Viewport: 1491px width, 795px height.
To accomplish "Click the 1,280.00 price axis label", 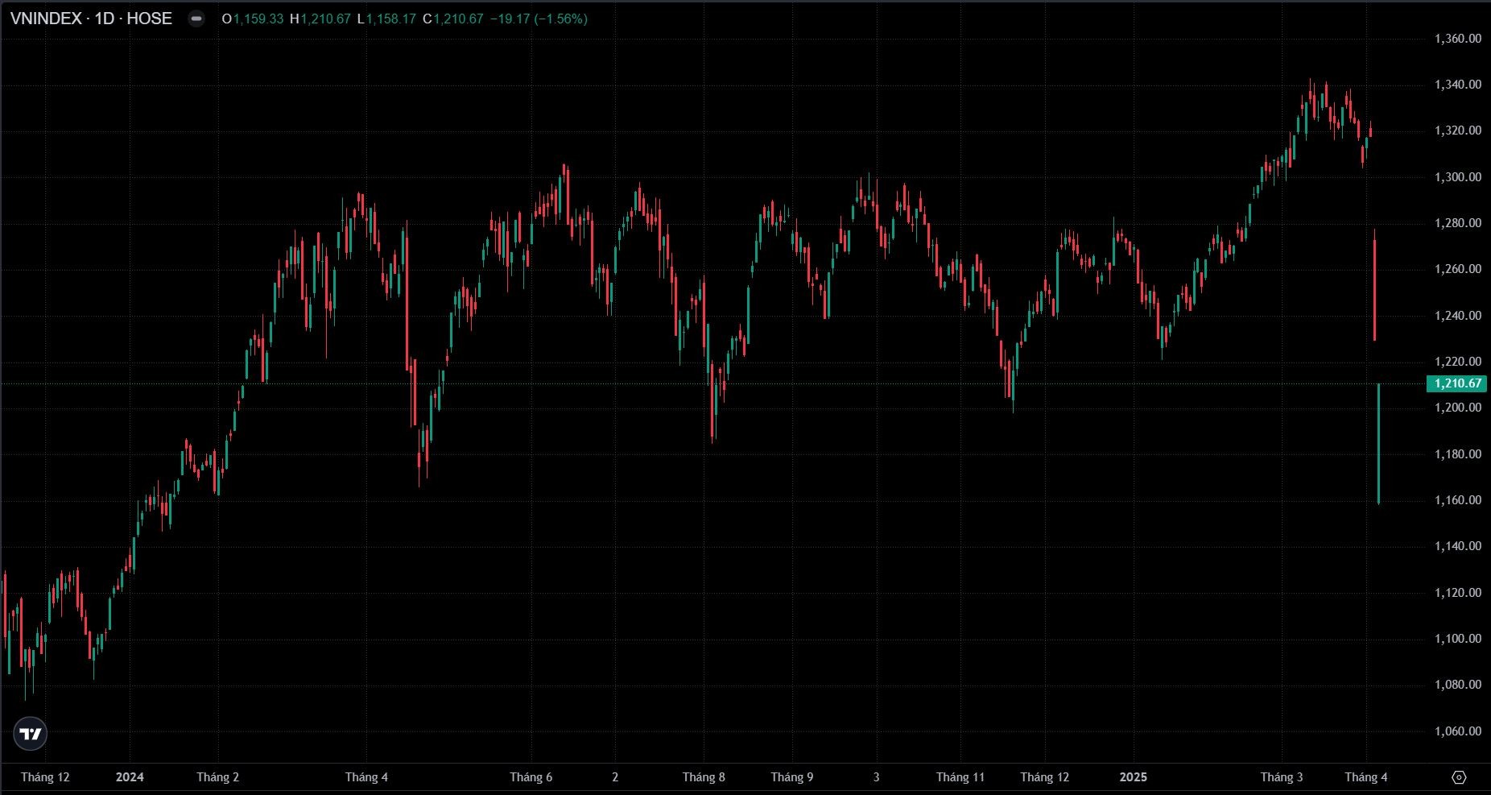I will 1458,223.
